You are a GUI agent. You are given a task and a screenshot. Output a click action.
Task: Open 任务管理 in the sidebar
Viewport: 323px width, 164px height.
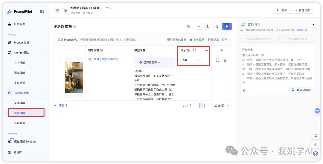coord(19,24)
